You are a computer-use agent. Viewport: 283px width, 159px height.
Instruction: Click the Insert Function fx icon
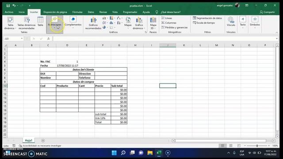(x=48, y=38)
